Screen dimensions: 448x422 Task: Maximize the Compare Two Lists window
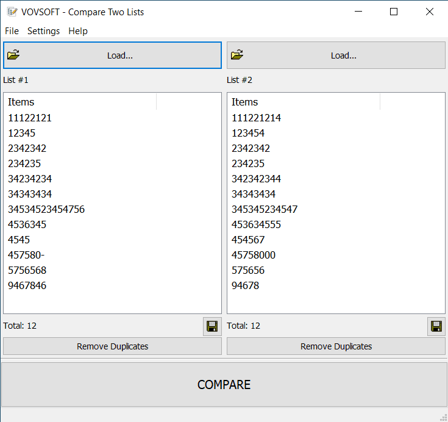pyautogui.click(x=394, y=12)
